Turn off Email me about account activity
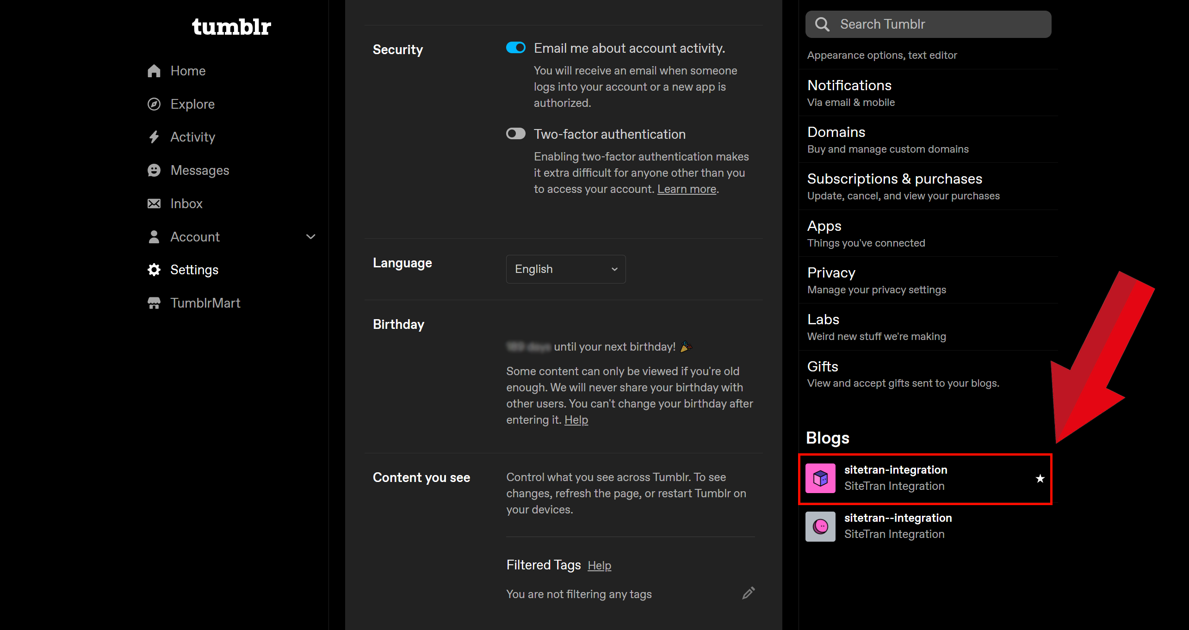The image size is (1189, 630). pyautogui.click(x=516, y=48)
